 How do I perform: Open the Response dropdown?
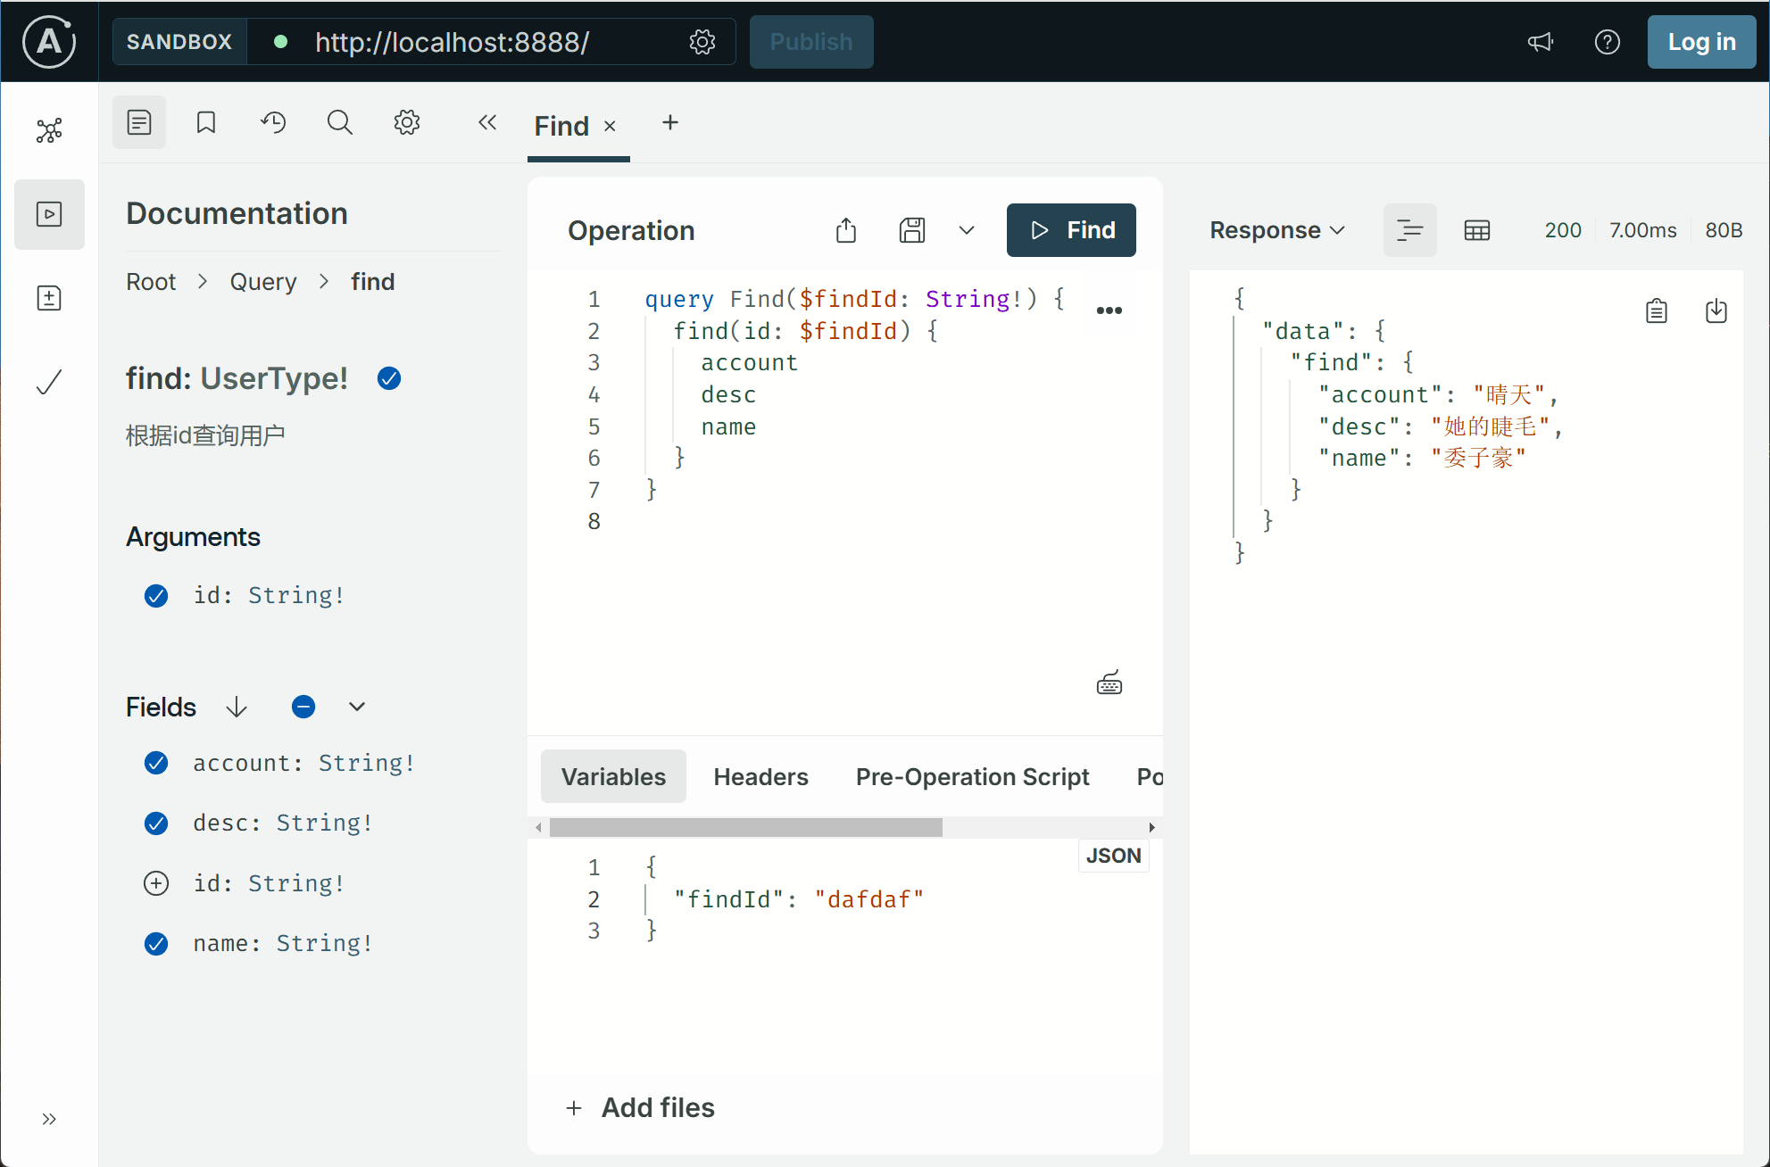click(x=1277, y=230)
